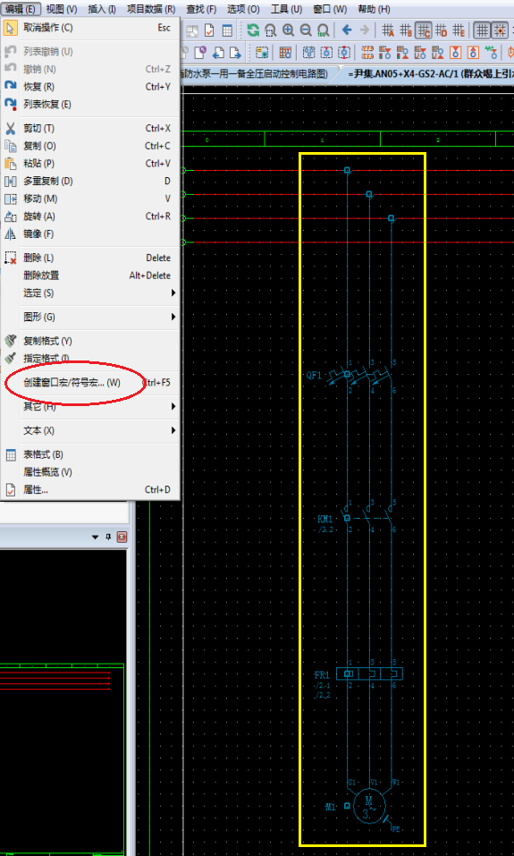Image resolution: width=514 pixels, height=856 pixels.
Task: Switch to the 防水泵一用一备全压启动控制电路图 tab
Action: (256, 74)
